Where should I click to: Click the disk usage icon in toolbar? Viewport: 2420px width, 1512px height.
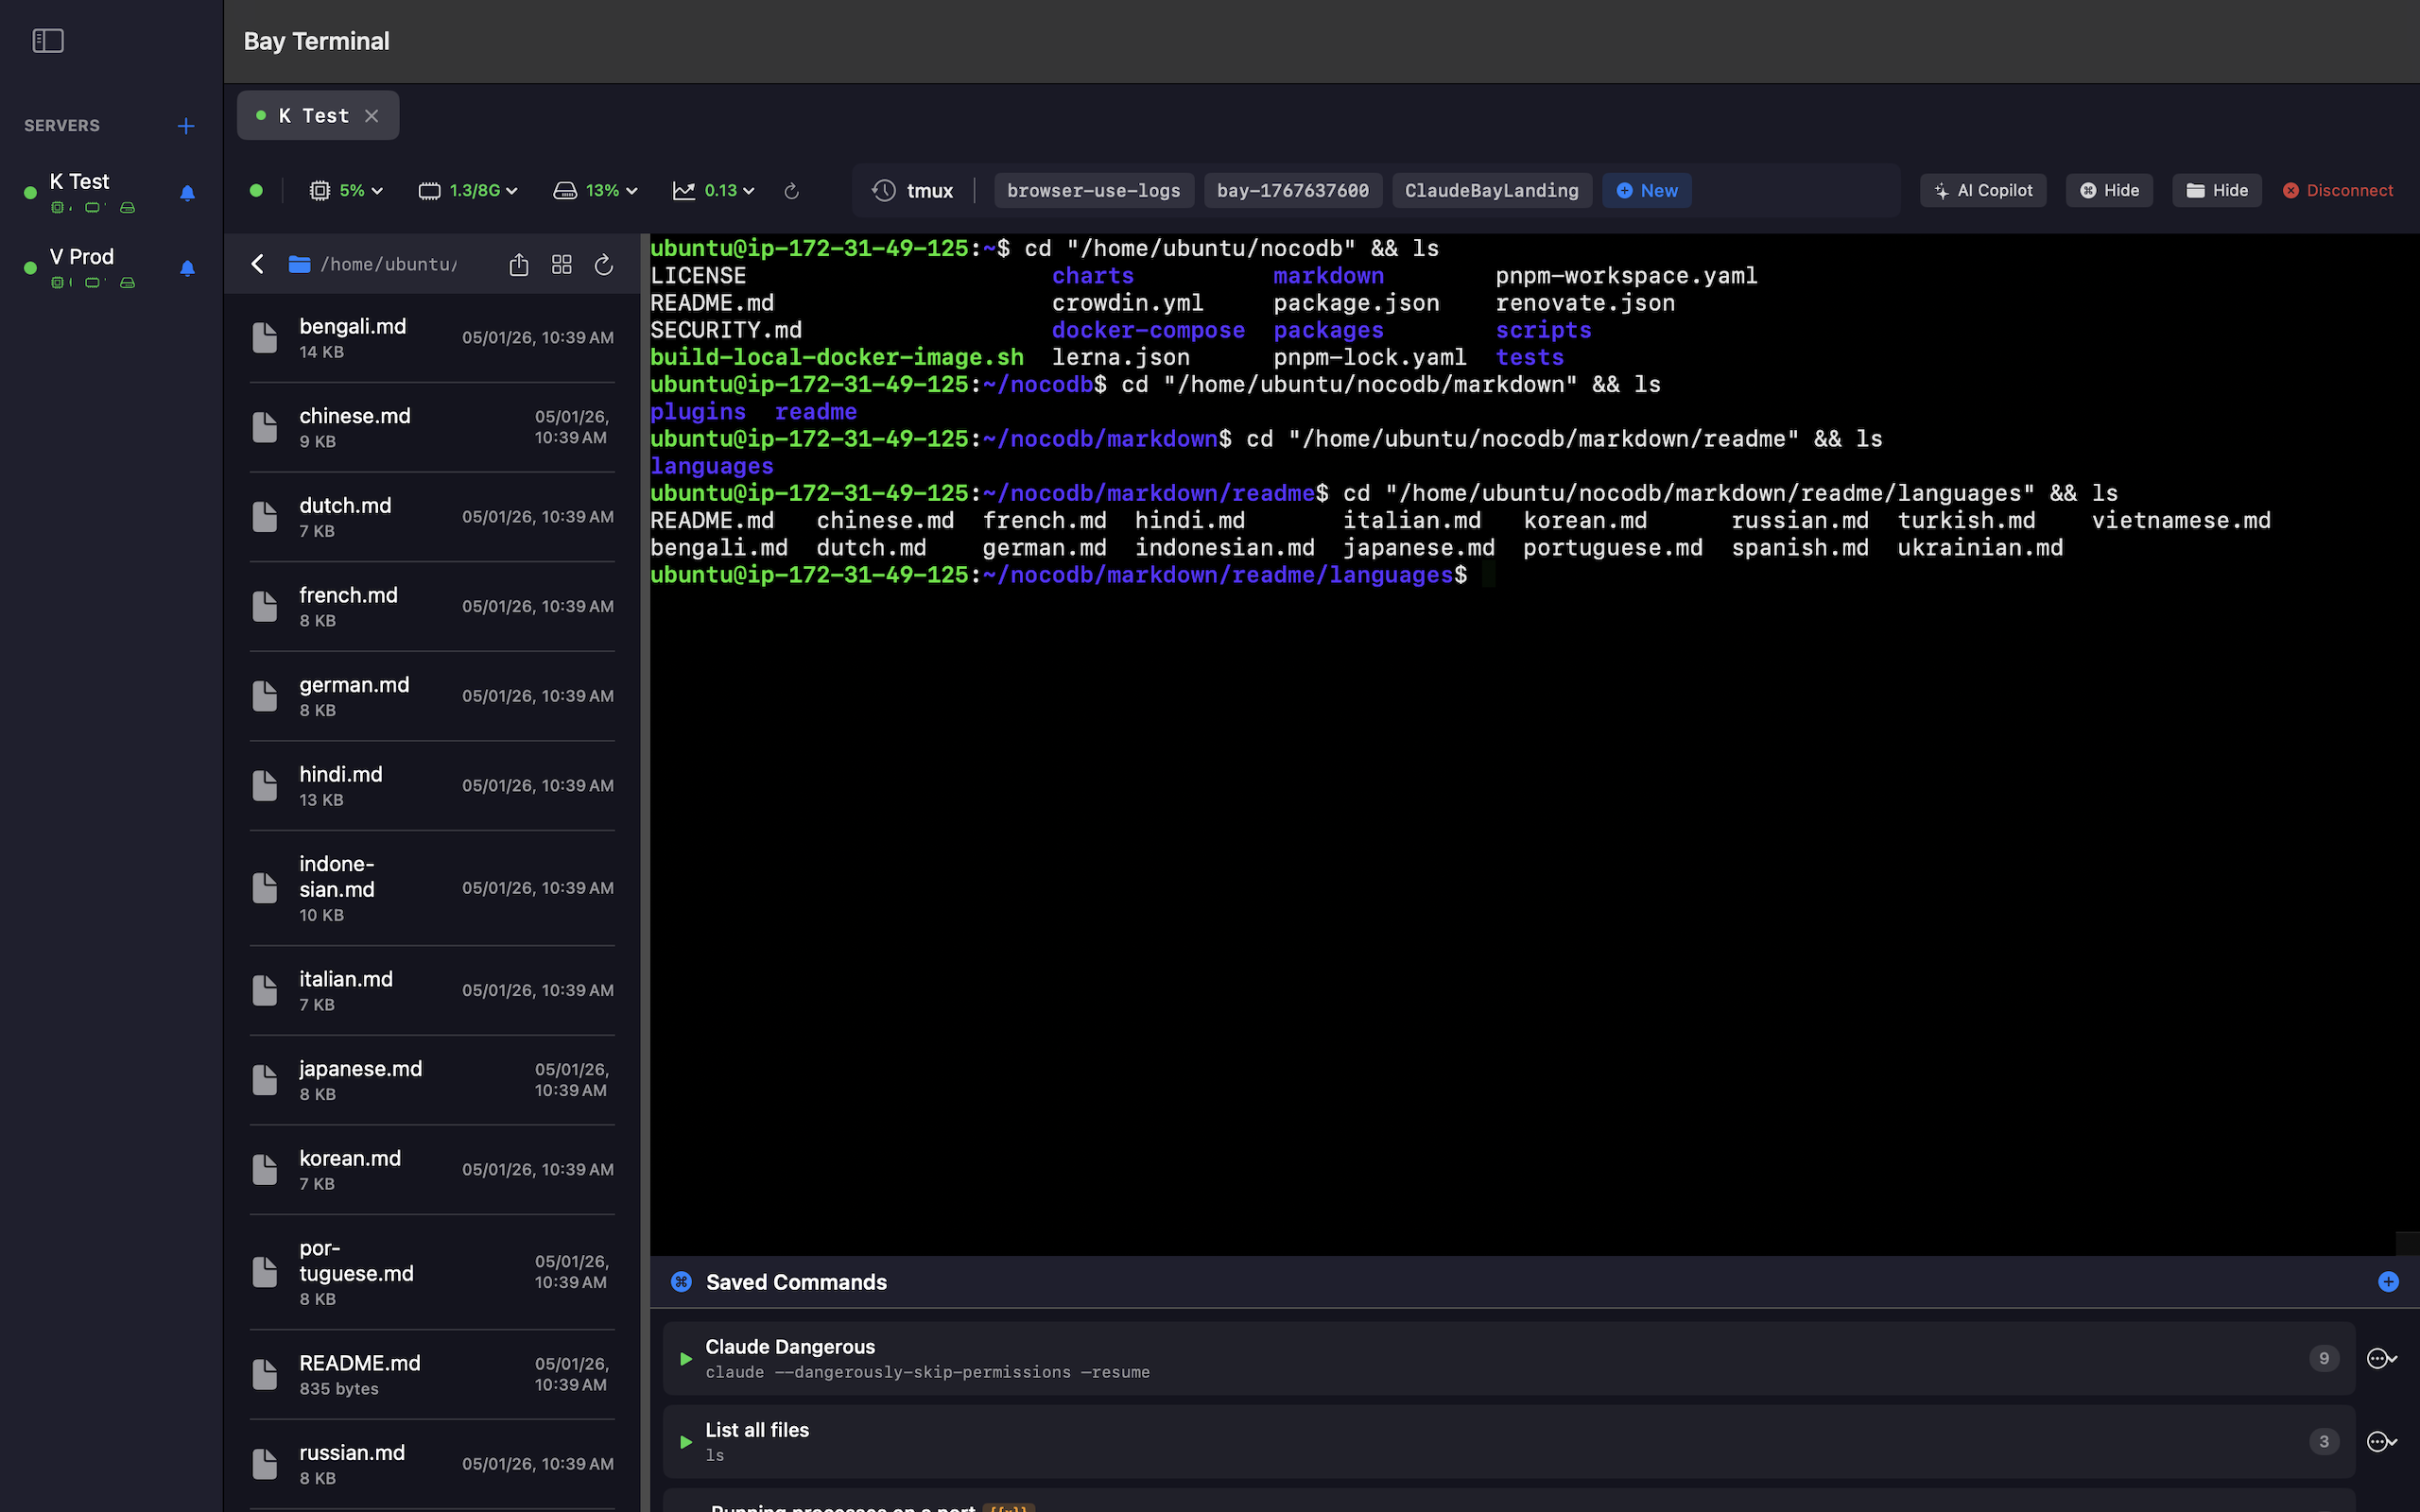(566, 190)
